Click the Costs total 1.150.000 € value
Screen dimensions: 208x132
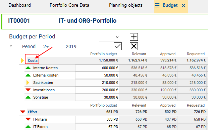coord(108,60)
